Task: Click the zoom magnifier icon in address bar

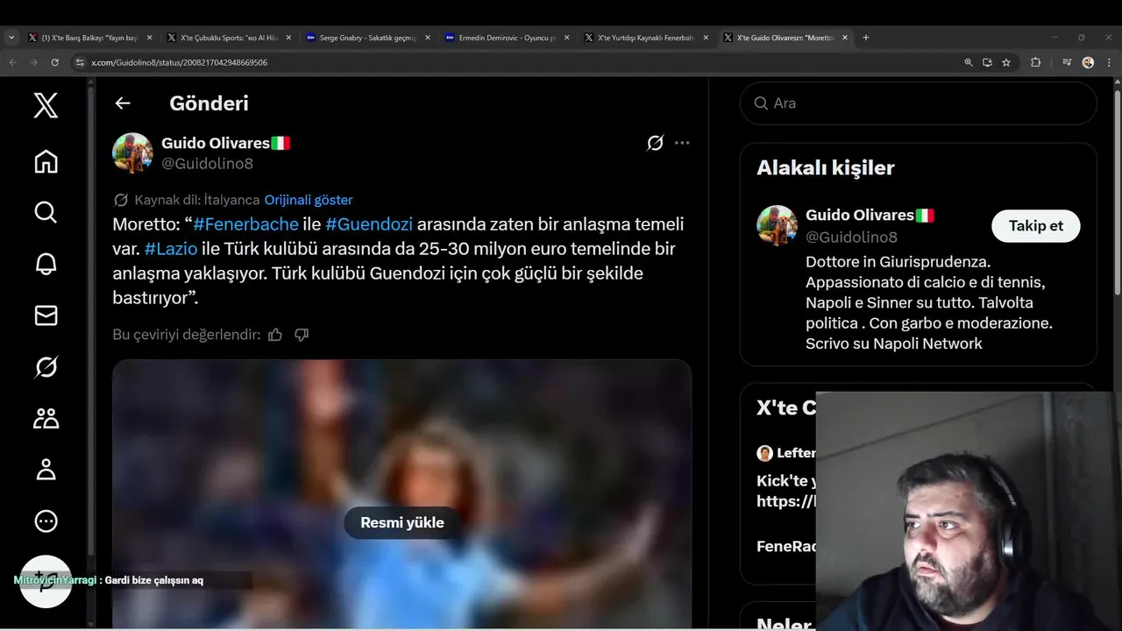Action: [x=969, y=62]
